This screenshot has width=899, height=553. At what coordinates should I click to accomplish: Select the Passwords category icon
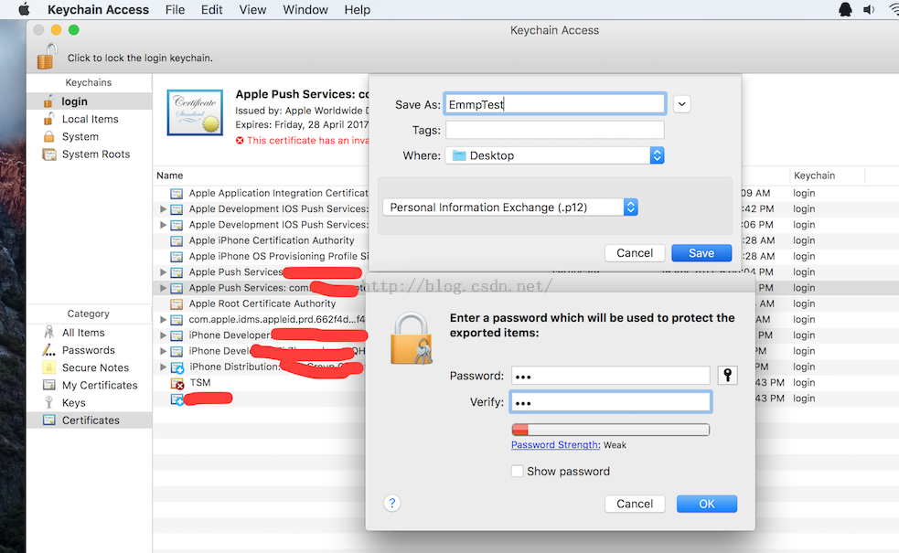49,350
